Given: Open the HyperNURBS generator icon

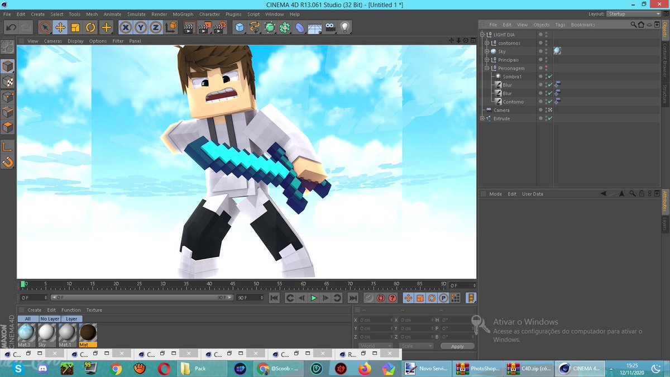Looking at the screenshot, I should tap(270, 27).
